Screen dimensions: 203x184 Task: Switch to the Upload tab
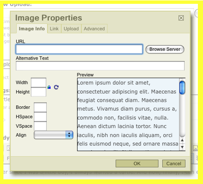pos(71,29)
